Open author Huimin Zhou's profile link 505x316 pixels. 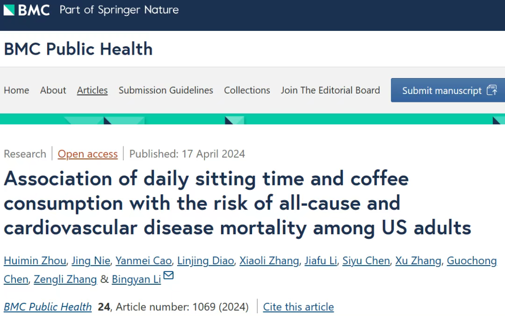tap(35, 260)
